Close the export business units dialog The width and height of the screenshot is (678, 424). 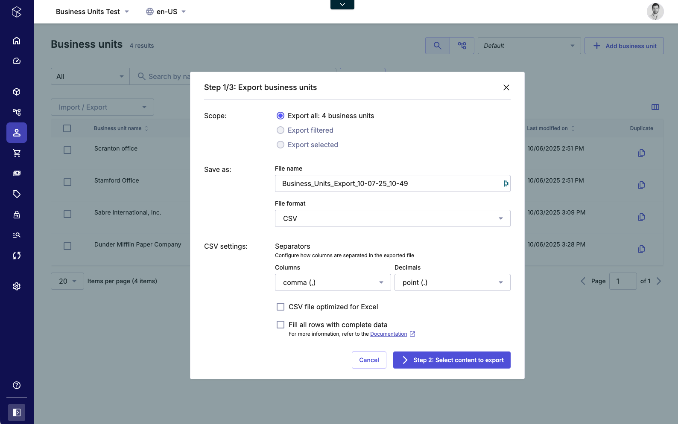pyautogui.click(x=506, y=87)
